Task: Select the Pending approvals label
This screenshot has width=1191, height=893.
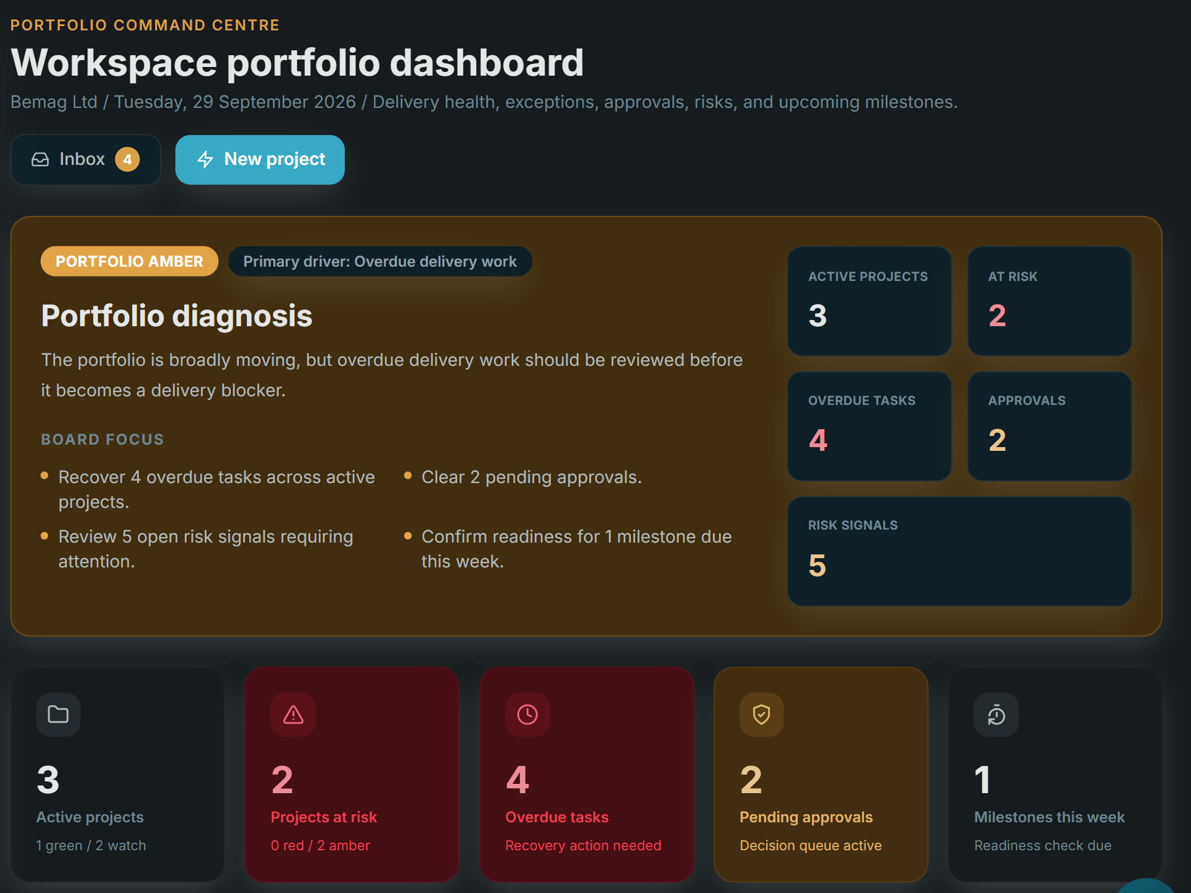Action: pos(806,817)
